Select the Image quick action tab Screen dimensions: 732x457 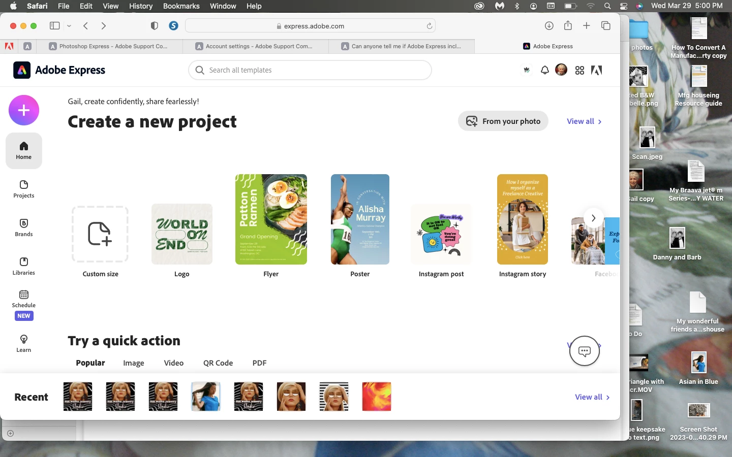134,363
